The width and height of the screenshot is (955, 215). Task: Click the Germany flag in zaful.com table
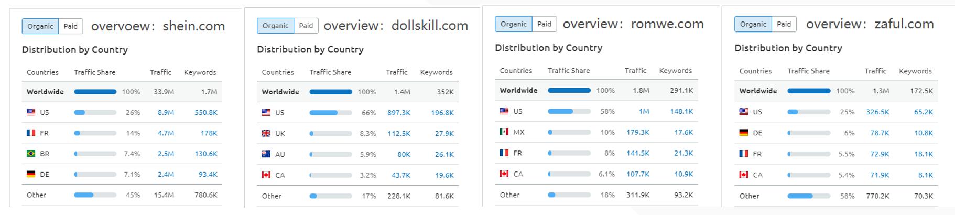[x=744, y=133]
